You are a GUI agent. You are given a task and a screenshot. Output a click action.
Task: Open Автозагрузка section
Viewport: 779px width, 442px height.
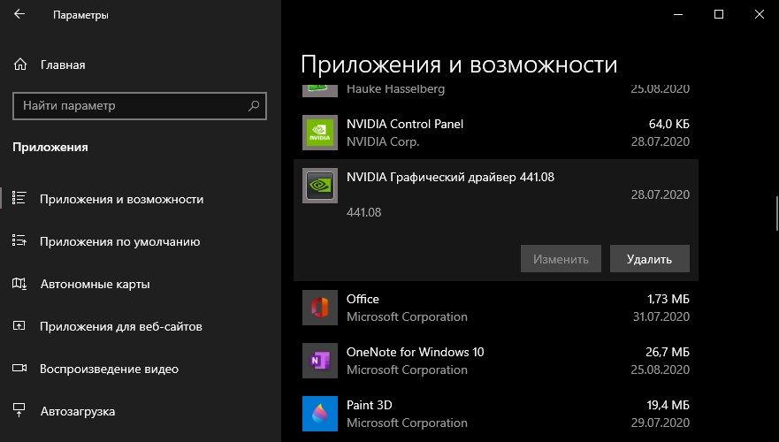click(78, 412)
